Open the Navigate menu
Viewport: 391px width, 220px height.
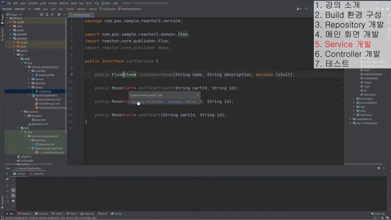[32, 3]
